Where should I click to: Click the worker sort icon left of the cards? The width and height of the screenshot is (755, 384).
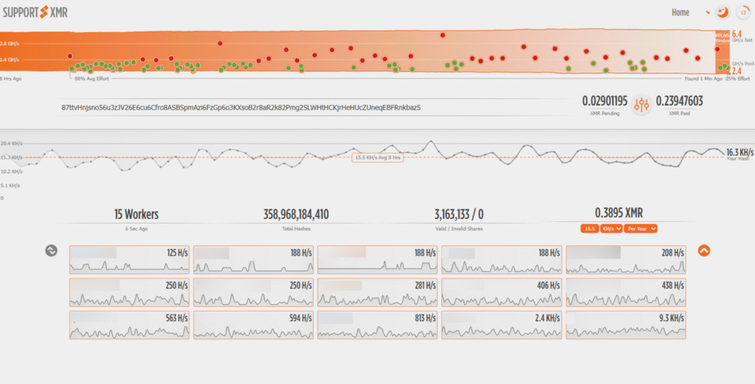pos(51,250)
